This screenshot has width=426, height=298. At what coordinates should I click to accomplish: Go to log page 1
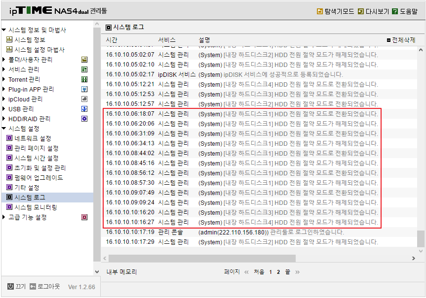[x=271, y=272]
